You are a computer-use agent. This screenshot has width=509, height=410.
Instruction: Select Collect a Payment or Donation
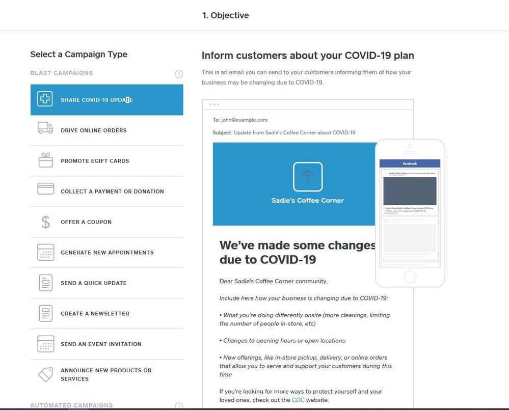coord(112,192)
